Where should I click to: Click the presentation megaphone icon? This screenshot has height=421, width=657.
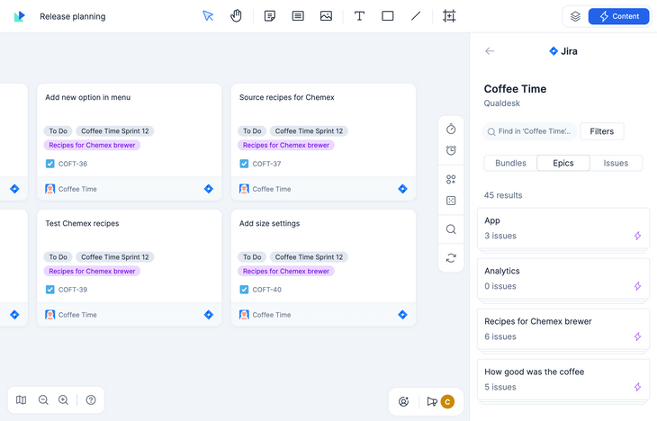(432, 402)
